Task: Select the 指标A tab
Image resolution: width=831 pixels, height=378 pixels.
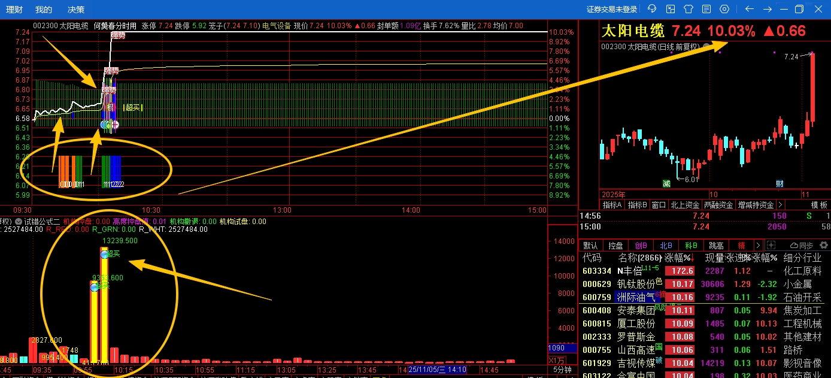Action: pyautogui.click(x=612, y=205)
